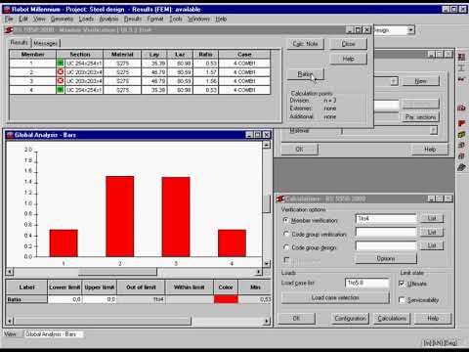Viewport: 469px width, 352px height.
Task: Click the red bar for member 3 in chart
Action: click(176, 217)
